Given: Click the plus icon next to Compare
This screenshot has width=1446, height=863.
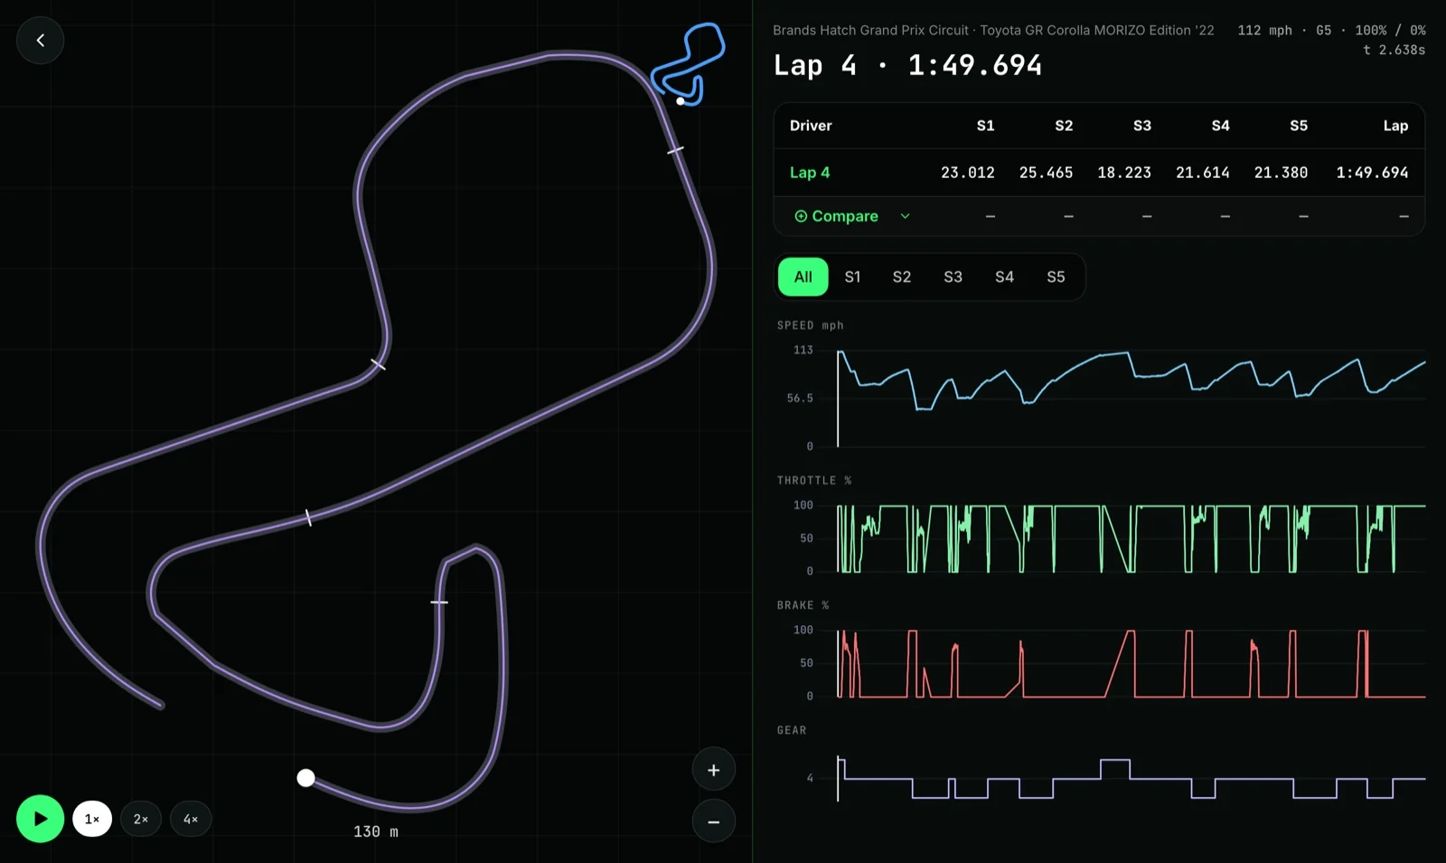Looking at the screenshot, I should pos(801,216).
